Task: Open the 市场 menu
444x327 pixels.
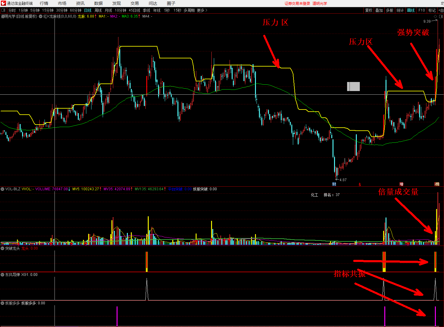Action: [62, 3]
